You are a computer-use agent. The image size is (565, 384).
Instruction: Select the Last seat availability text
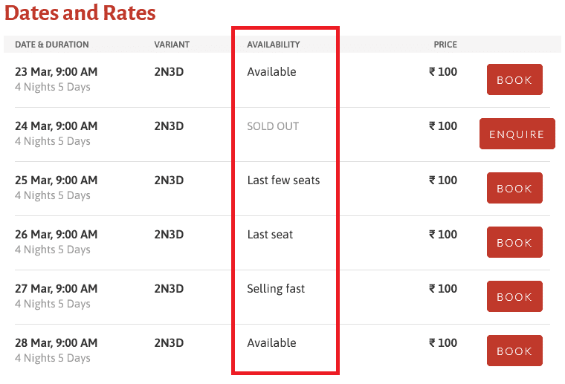[x=270, y=235]
